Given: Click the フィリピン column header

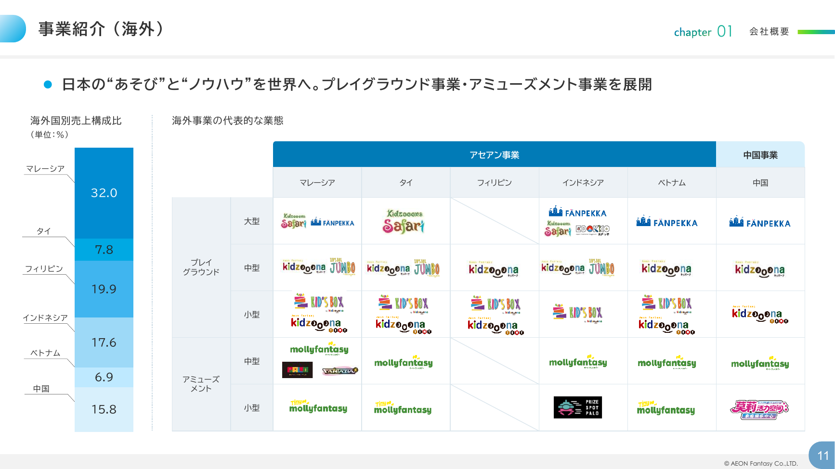Looking at the screenshot, I should (x=495, y=182).
